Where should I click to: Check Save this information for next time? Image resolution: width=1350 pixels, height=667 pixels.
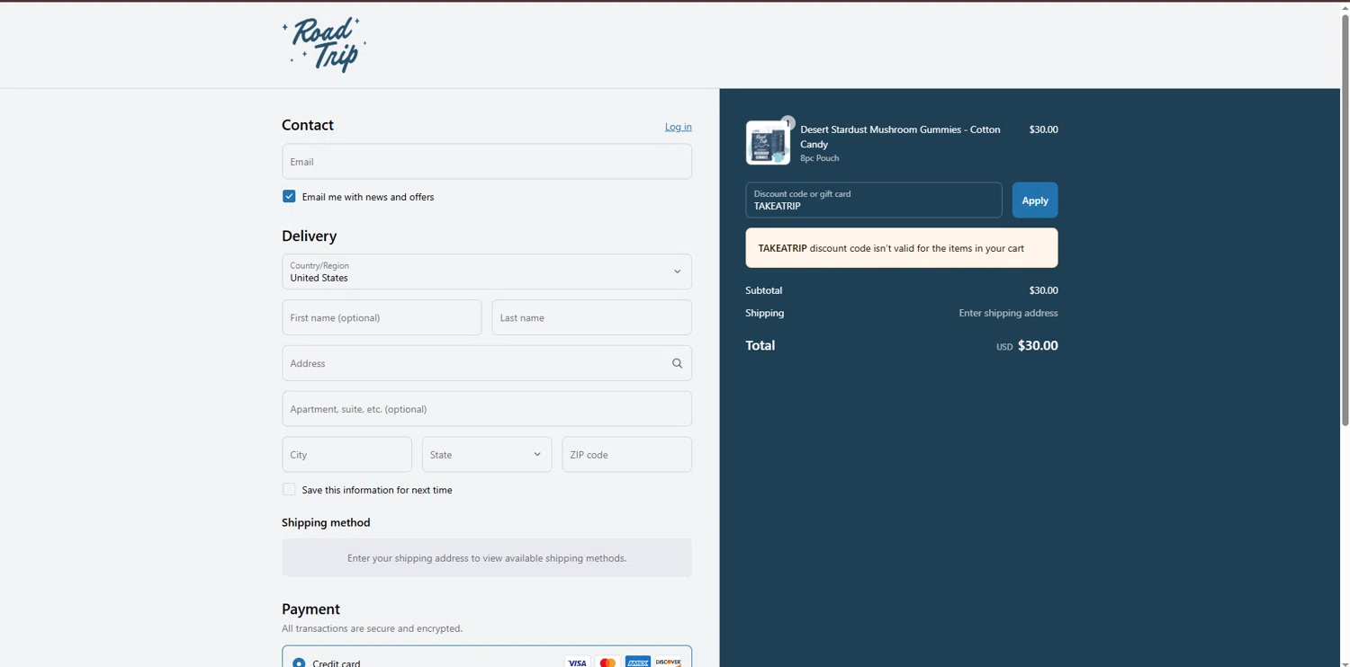tap(289, 489)
